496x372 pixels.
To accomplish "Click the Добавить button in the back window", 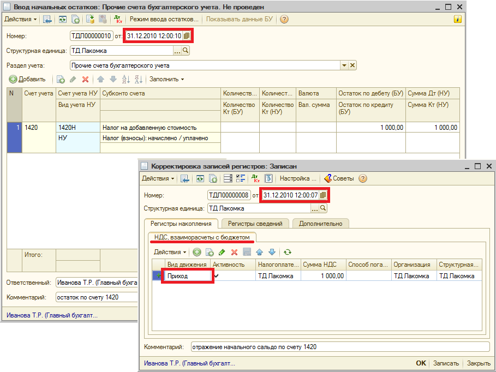I will coord(27,79).
